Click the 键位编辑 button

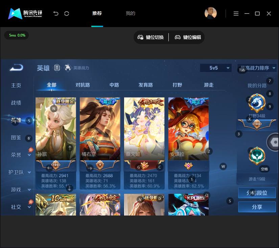point(188,37)
